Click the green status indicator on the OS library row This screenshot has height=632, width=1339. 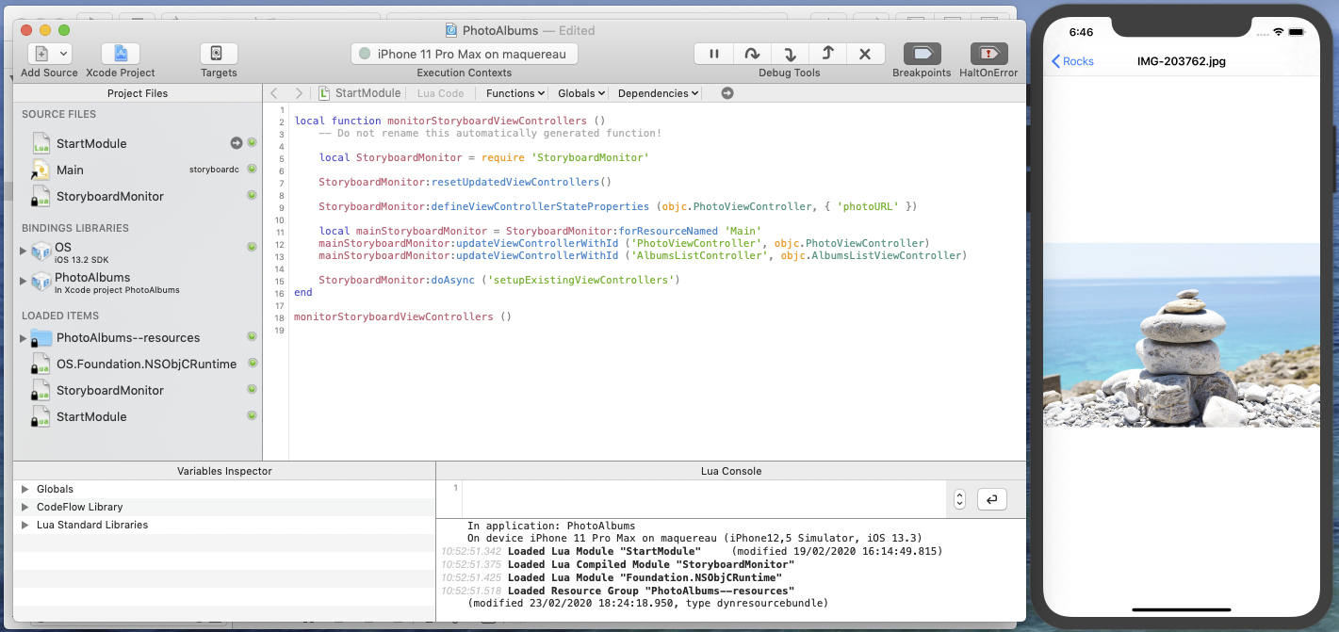tap(252, 247)
